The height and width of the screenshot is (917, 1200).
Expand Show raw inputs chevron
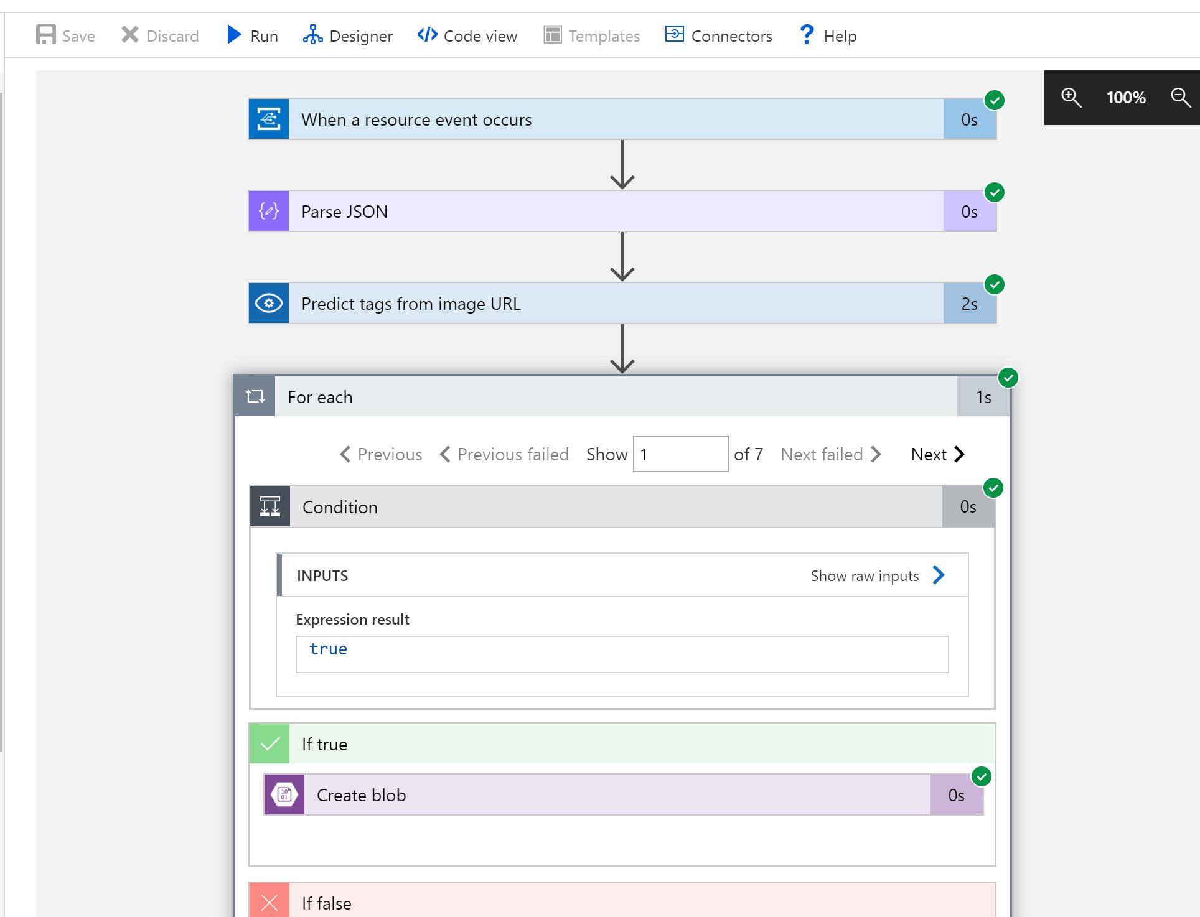[939, 575]
